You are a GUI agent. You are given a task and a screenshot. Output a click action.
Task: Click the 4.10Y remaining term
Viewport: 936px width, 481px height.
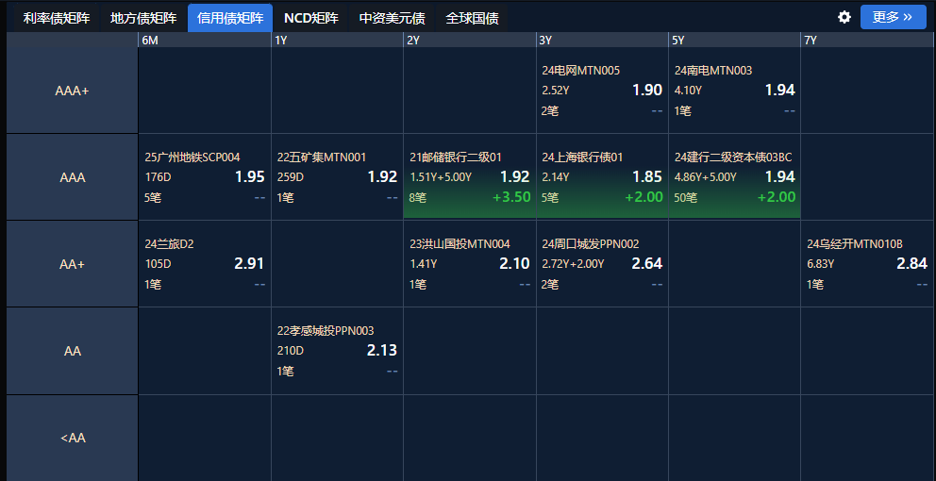688,91
